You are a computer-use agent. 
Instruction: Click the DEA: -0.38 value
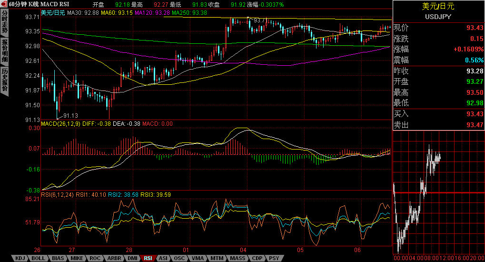pos(126,123)
